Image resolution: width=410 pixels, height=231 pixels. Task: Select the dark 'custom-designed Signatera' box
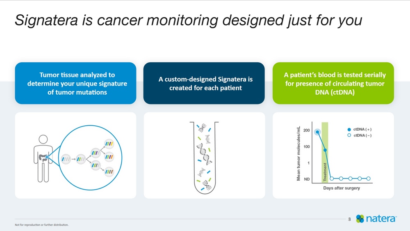pos(204,83)
